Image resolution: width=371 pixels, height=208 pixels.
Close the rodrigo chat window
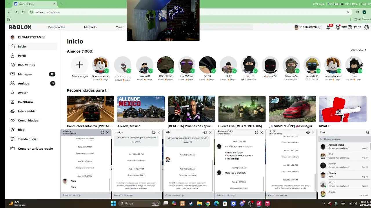[x=159, y=133]
